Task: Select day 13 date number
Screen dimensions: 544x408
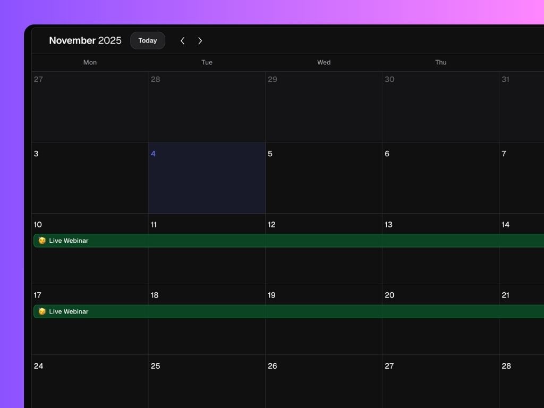Action: [388, 225]
